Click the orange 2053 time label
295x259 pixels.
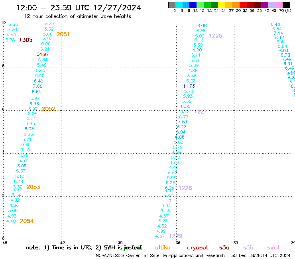(x=33, y=187)
